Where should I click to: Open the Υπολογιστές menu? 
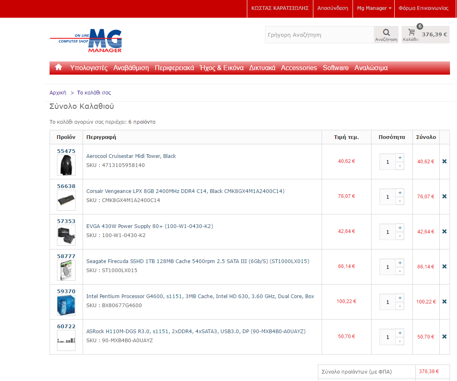89,68
